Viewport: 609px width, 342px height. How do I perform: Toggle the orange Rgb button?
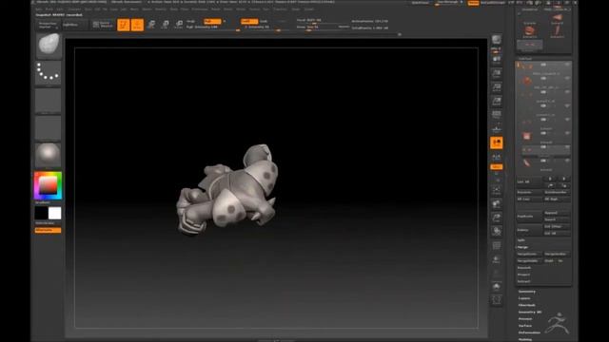click(x=212, y=21)
